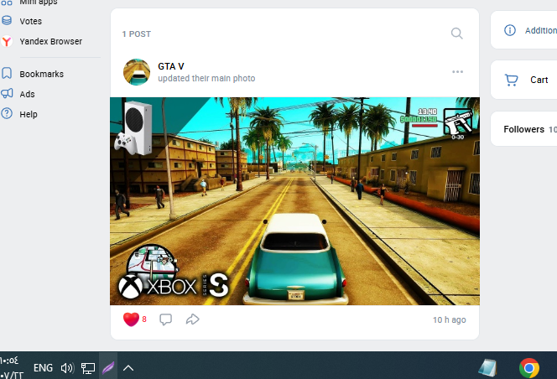Open the post options three-dot menu

(457, 72)
